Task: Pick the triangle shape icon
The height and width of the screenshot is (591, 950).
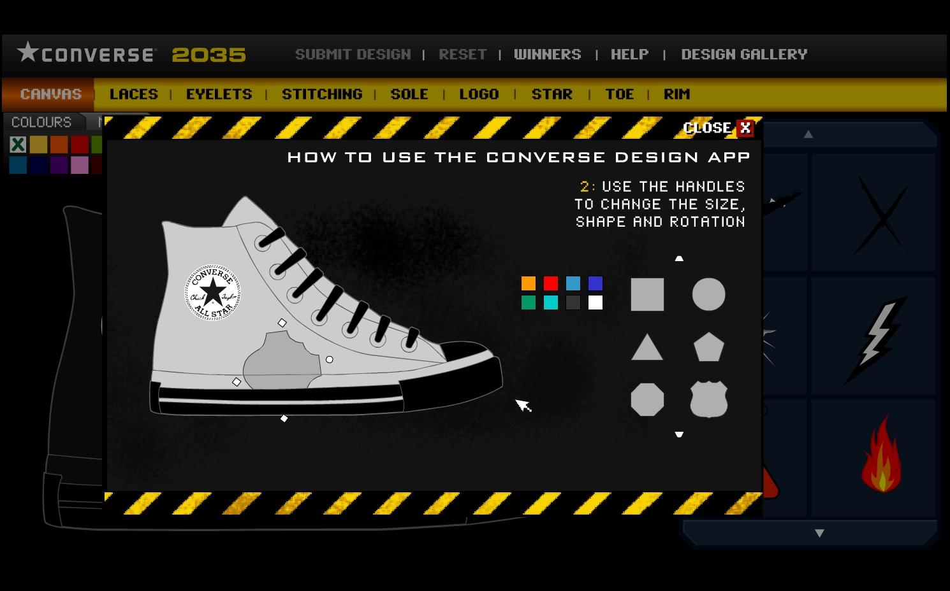Action: click(x=647, y=348)
